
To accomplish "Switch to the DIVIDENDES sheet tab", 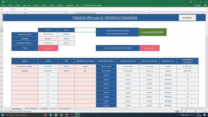I will point(44,109).
